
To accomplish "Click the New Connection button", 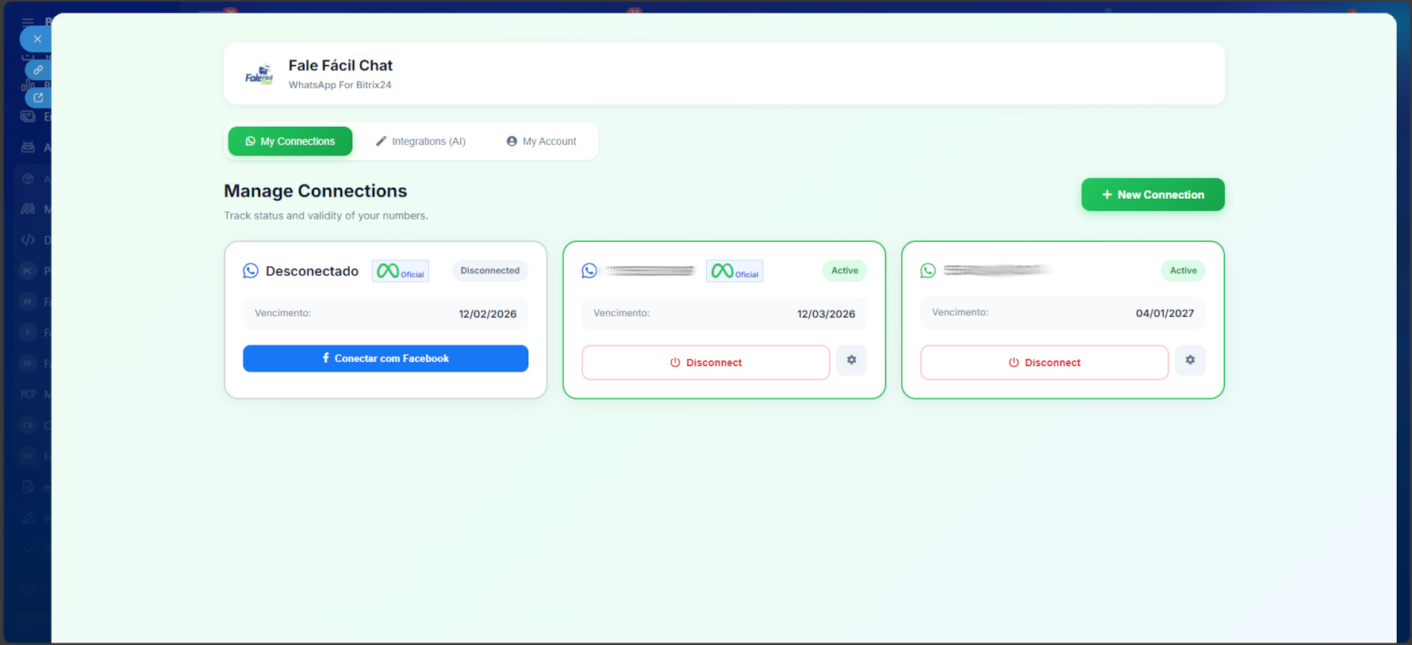I will coord(1152,195).
